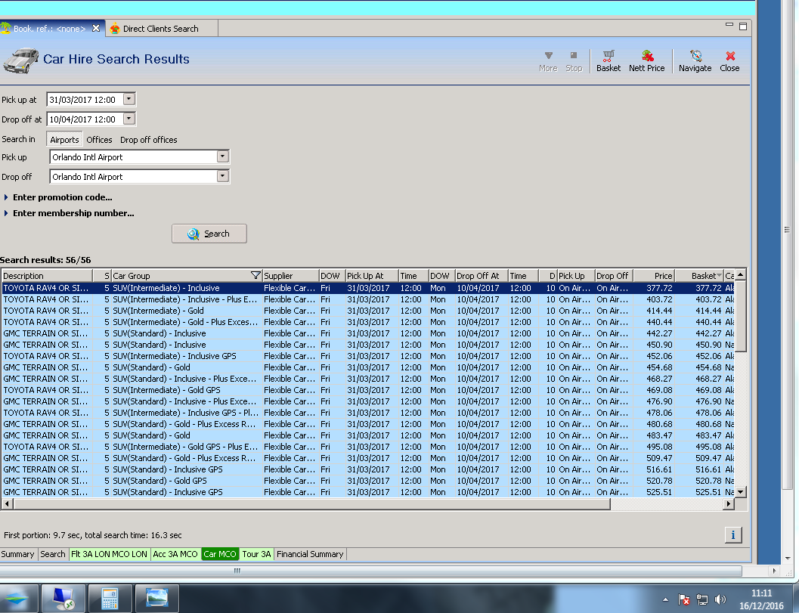Select the Drop off offices option
Screen dimensions: 799x613
coord(149,140)
